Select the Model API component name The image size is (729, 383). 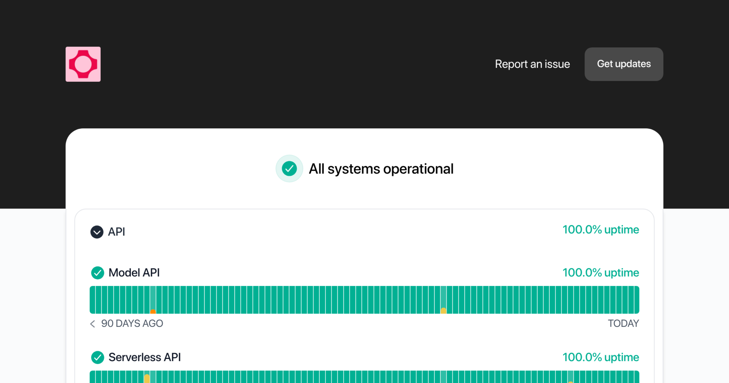[134, 273]
